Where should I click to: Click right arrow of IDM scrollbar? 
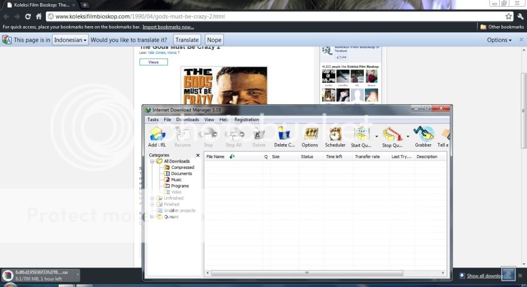[443, 273]
